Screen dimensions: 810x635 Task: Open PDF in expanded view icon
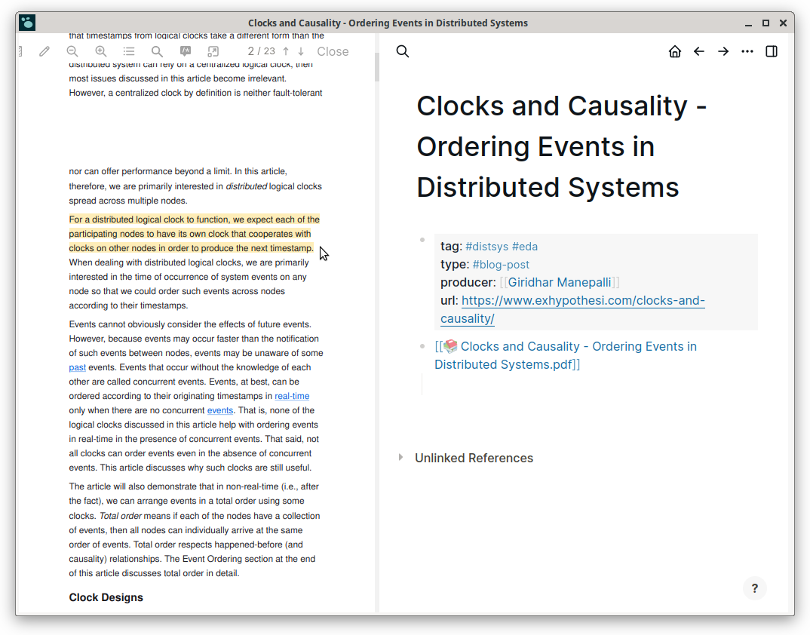coord(213,51)
